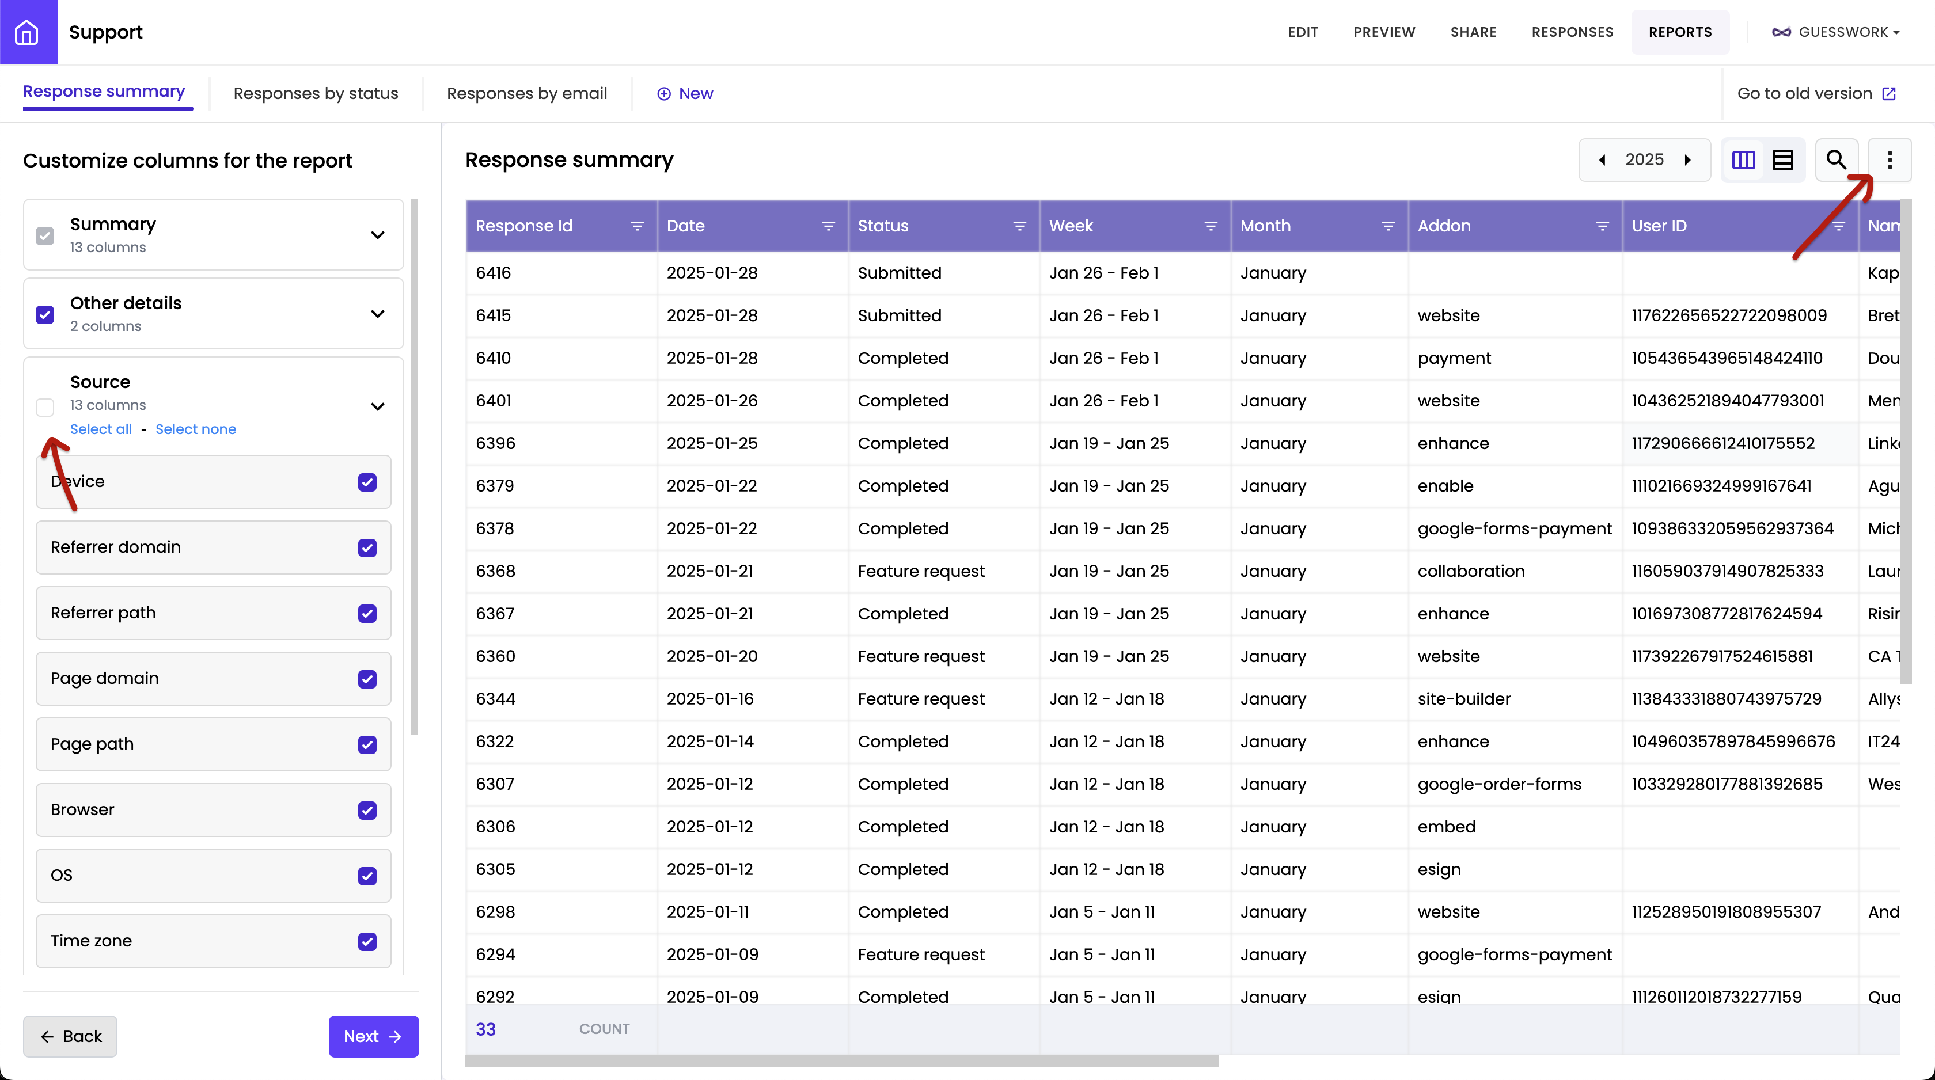Collapse the Source columns section

(x=378, y=406)
